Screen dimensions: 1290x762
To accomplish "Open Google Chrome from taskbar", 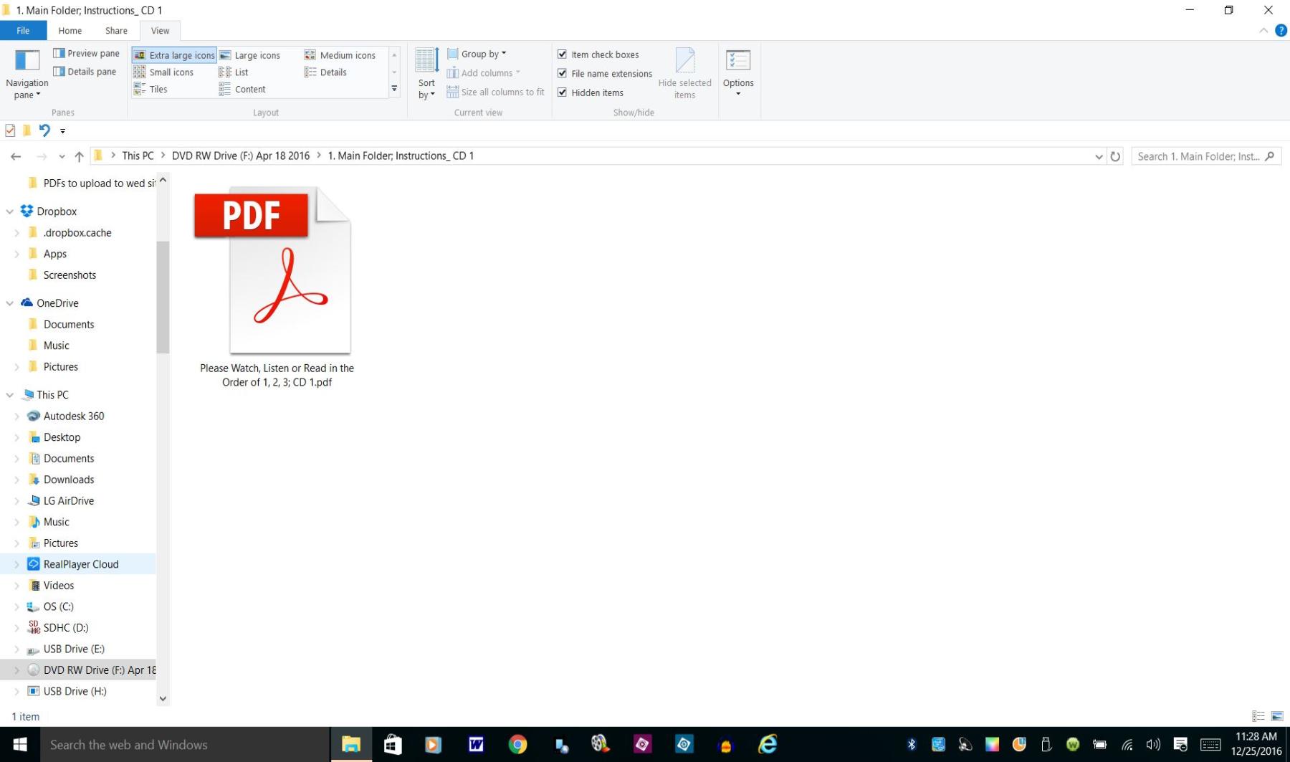I will (517, 745).
